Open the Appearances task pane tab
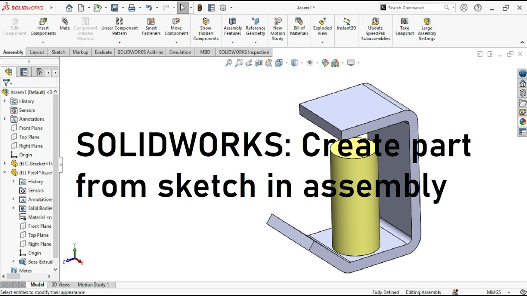 coord(522,122)
